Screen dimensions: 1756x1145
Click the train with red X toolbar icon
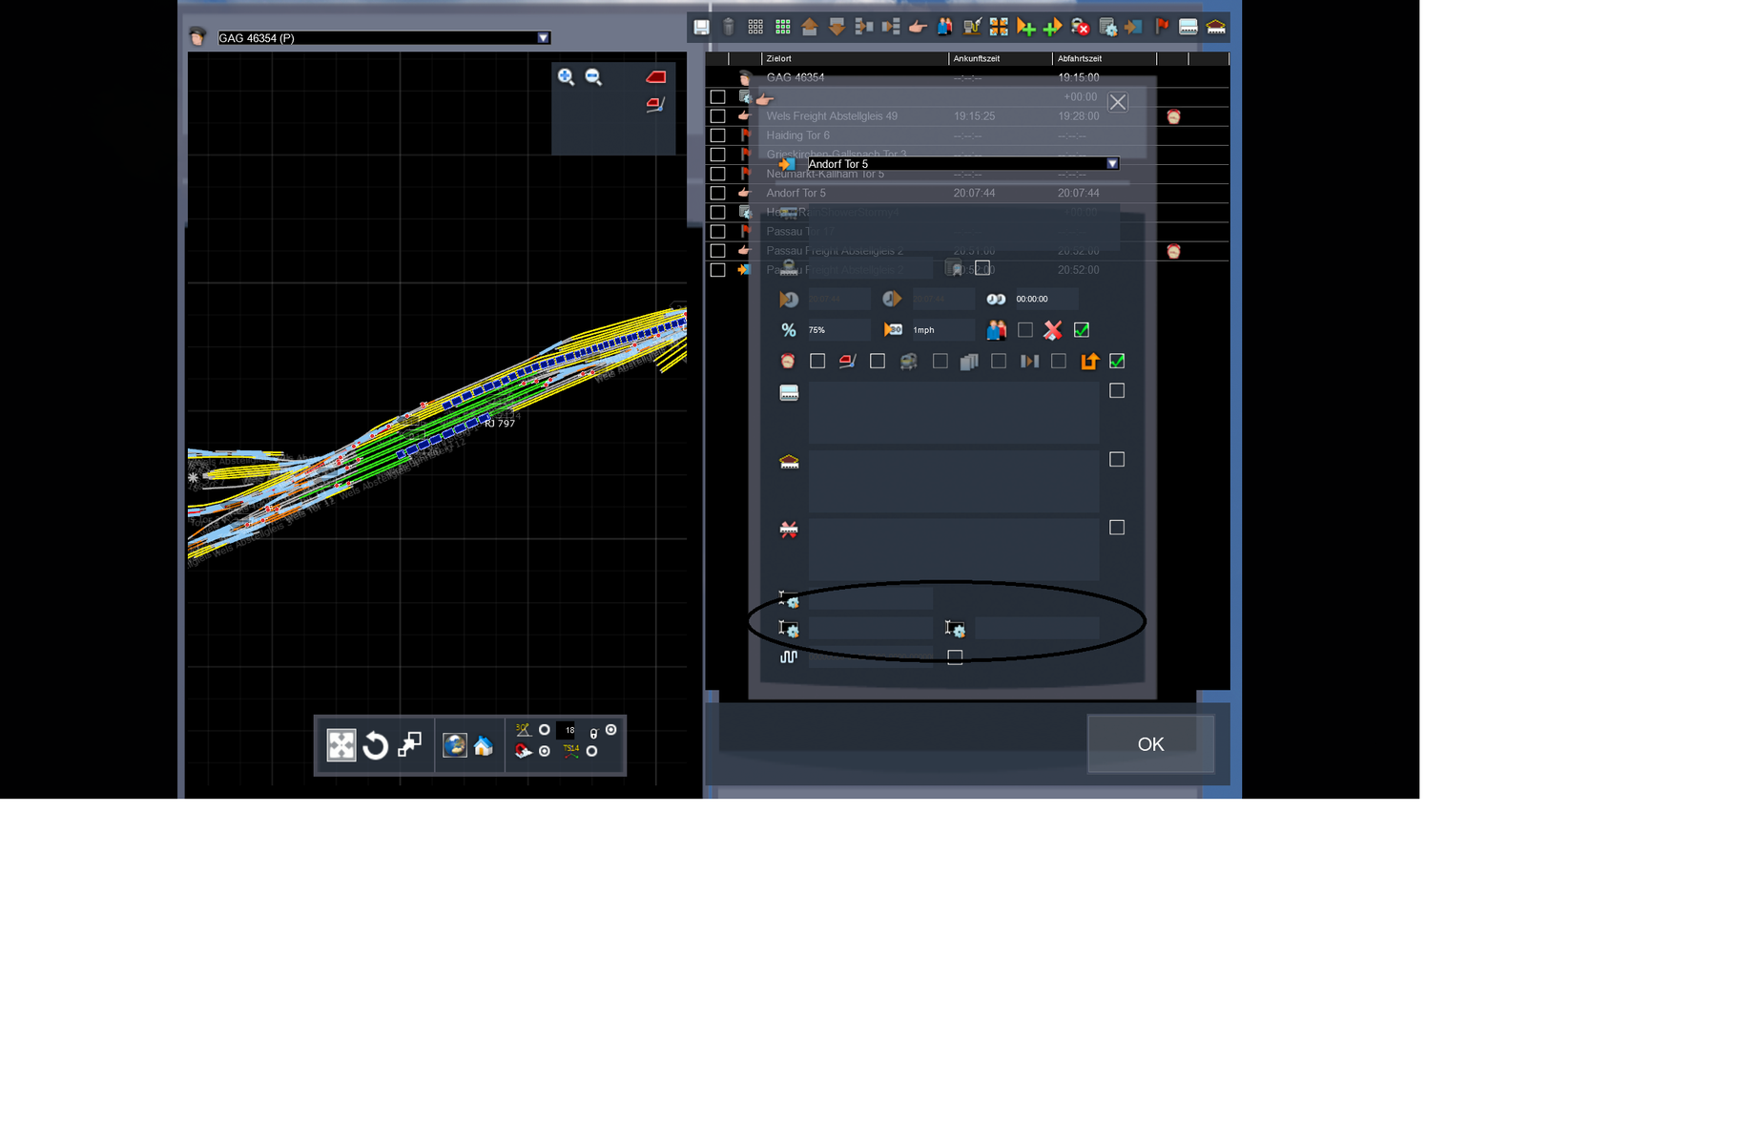[x=1080, y=28]
